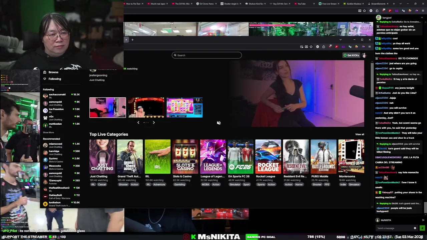Open lordkebun's channel avatar

coord(45,204)
